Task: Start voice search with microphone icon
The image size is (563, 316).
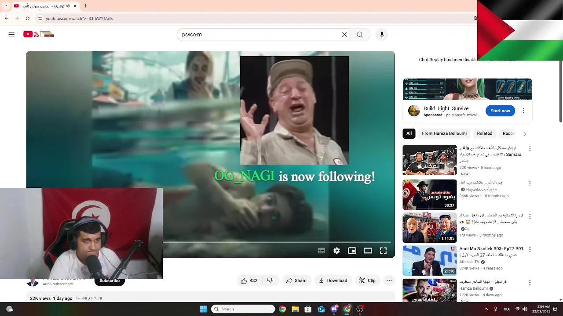Action: click(381, 35)
